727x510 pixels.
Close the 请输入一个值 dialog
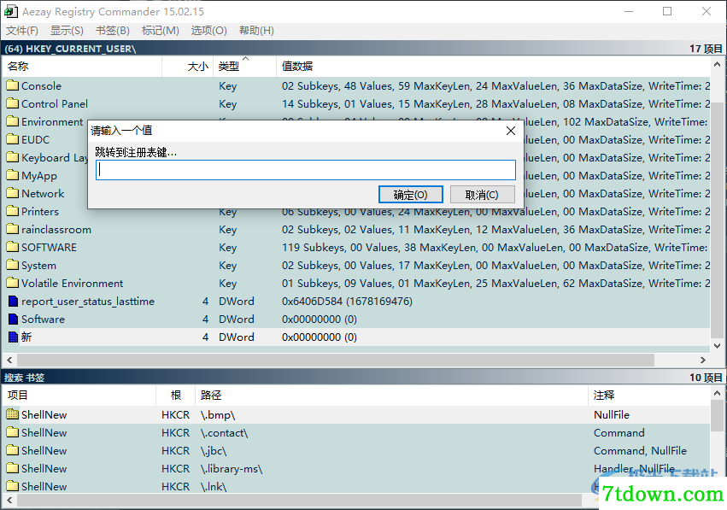pos(511,131)
